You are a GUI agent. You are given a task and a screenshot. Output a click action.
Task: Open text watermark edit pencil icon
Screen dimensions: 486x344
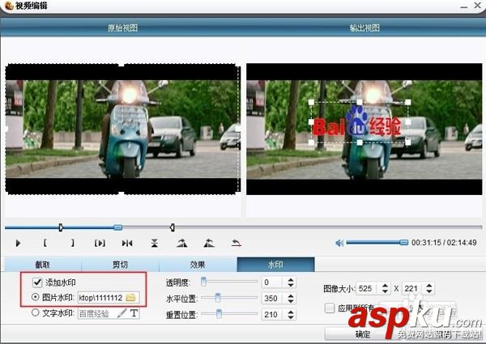point(122,313)
